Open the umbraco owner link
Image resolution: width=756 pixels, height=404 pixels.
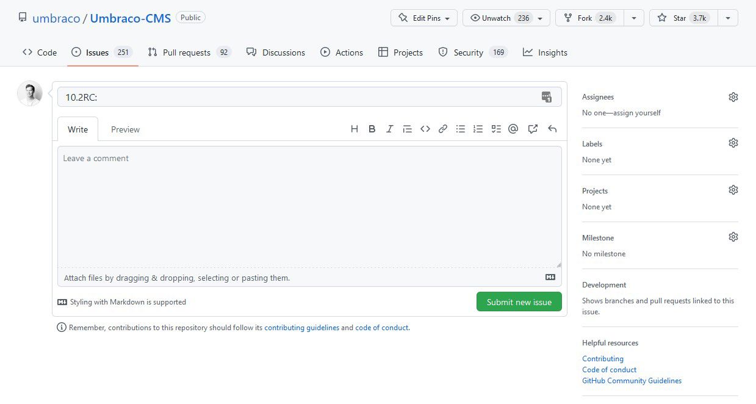(56, 18)
